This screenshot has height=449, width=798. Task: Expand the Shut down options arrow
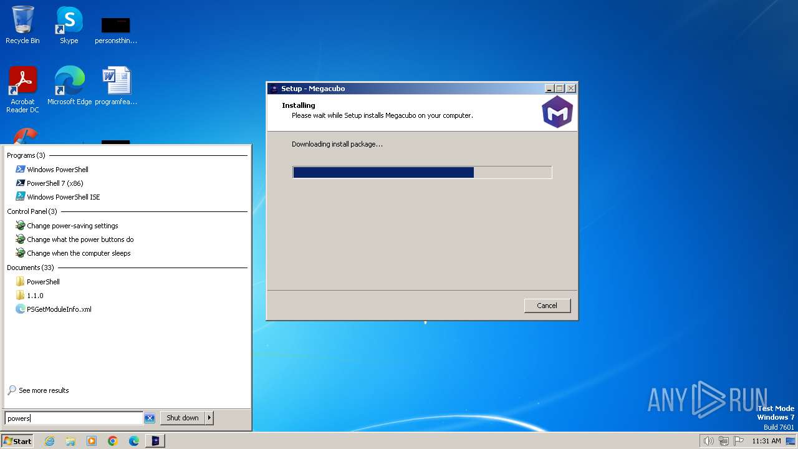209,418
